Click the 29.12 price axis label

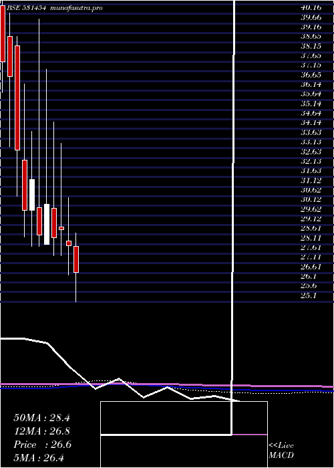coord(311,219)
